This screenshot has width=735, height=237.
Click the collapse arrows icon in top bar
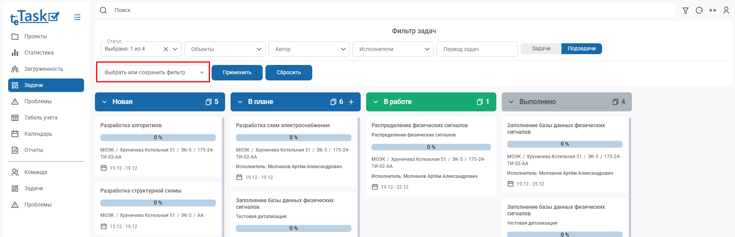click(713, 10)
